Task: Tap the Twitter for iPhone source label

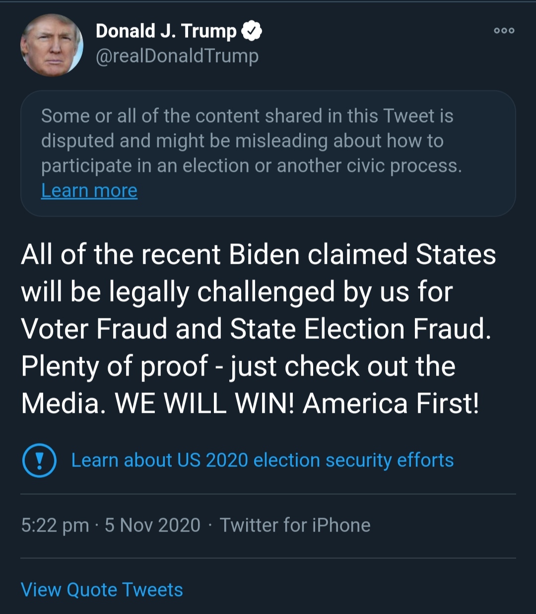Action: (295, 525)
